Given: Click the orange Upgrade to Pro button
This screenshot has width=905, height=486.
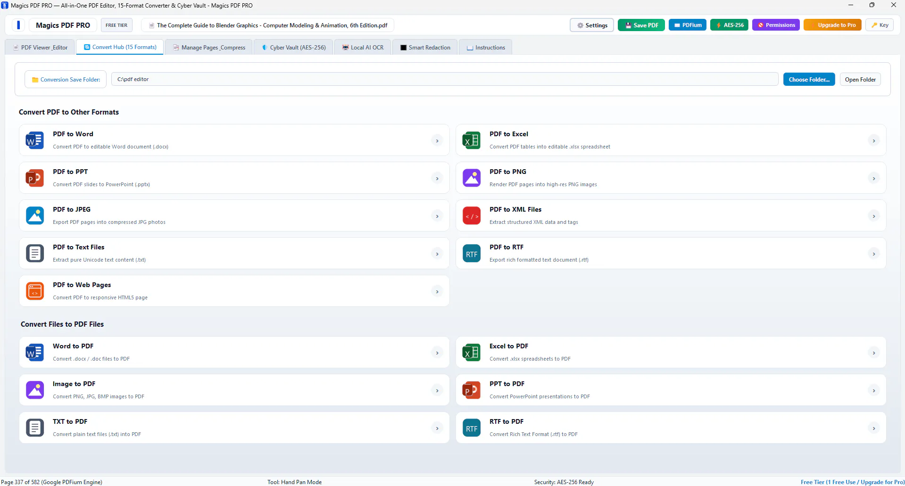Looking at the screenshot, I should tap(833, 25).
